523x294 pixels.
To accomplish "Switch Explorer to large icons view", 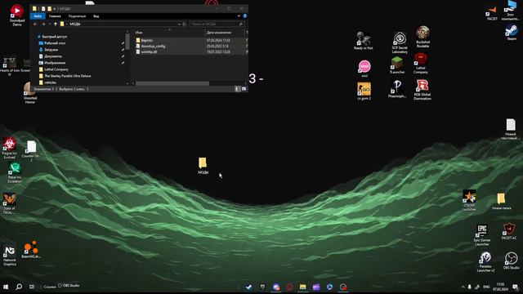I will [244, 89].
